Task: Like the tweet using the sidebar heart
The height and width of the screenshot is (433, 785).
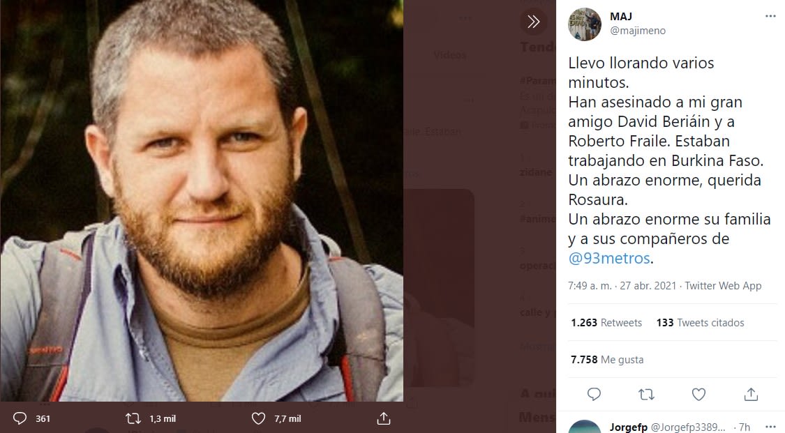Action: pyautogui.click(x=698, y=395)
